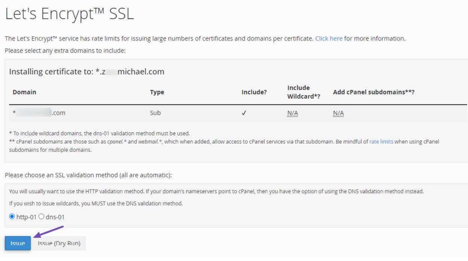Click the 'Add cPanel subdomains**?' column header
This screenshot has width=468, height=261.
pos(374,92)
